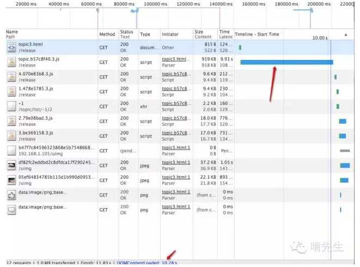The height and width of the screenshot is (267, 360).
Task: Select the topic3.html request name
Action: tap(30, 44)
